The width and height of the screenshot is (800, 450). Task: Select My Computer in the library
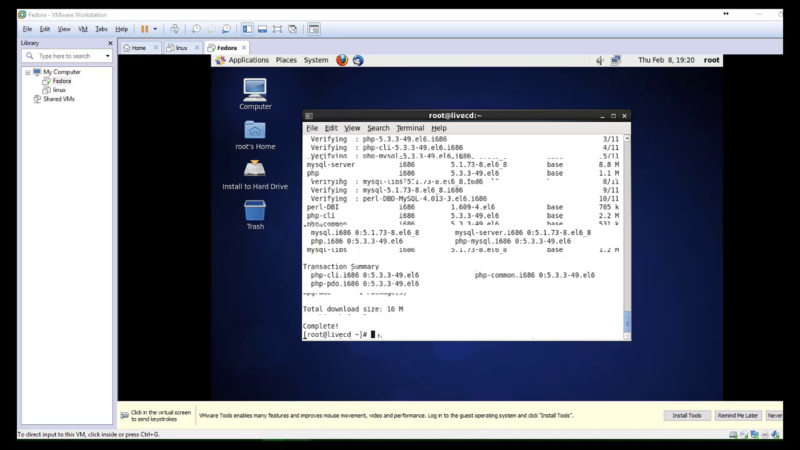click(x=62, y=72)
